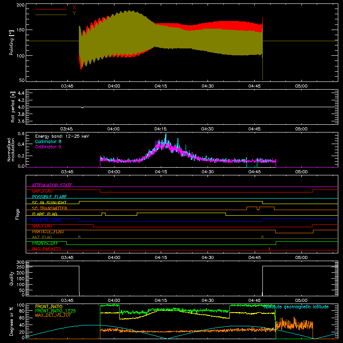Click the 0.6 tick on modulation axis
The image size is (343, 343).
[x=21, y=134]
